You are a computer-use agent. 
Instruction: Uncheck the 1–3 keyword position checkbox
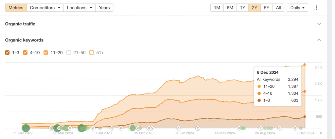[8, 53]
